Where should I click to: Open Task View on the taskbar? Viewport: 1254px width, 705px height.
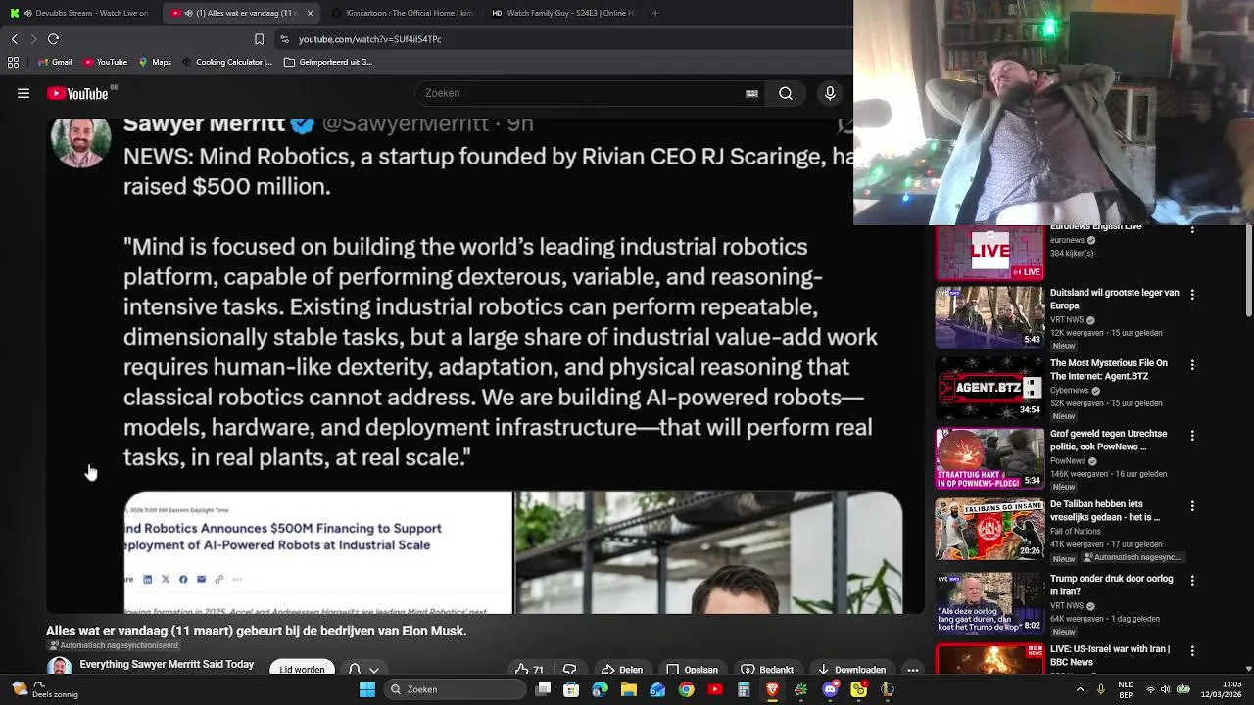543,689
